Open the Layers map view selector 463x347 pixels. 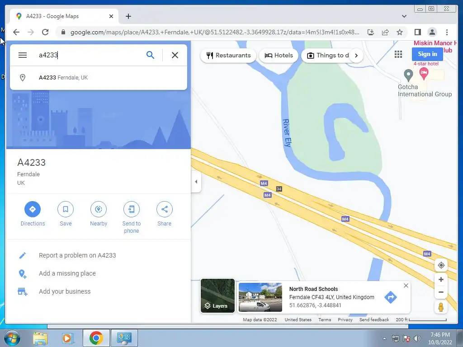tap(217, 295)
